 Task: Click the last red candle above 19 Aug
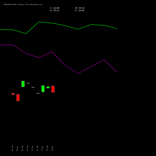point(53,89)
